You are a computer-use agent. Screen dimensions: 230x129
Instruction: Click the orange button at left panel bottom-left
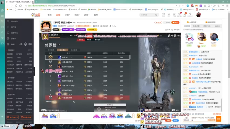point(13,117)
